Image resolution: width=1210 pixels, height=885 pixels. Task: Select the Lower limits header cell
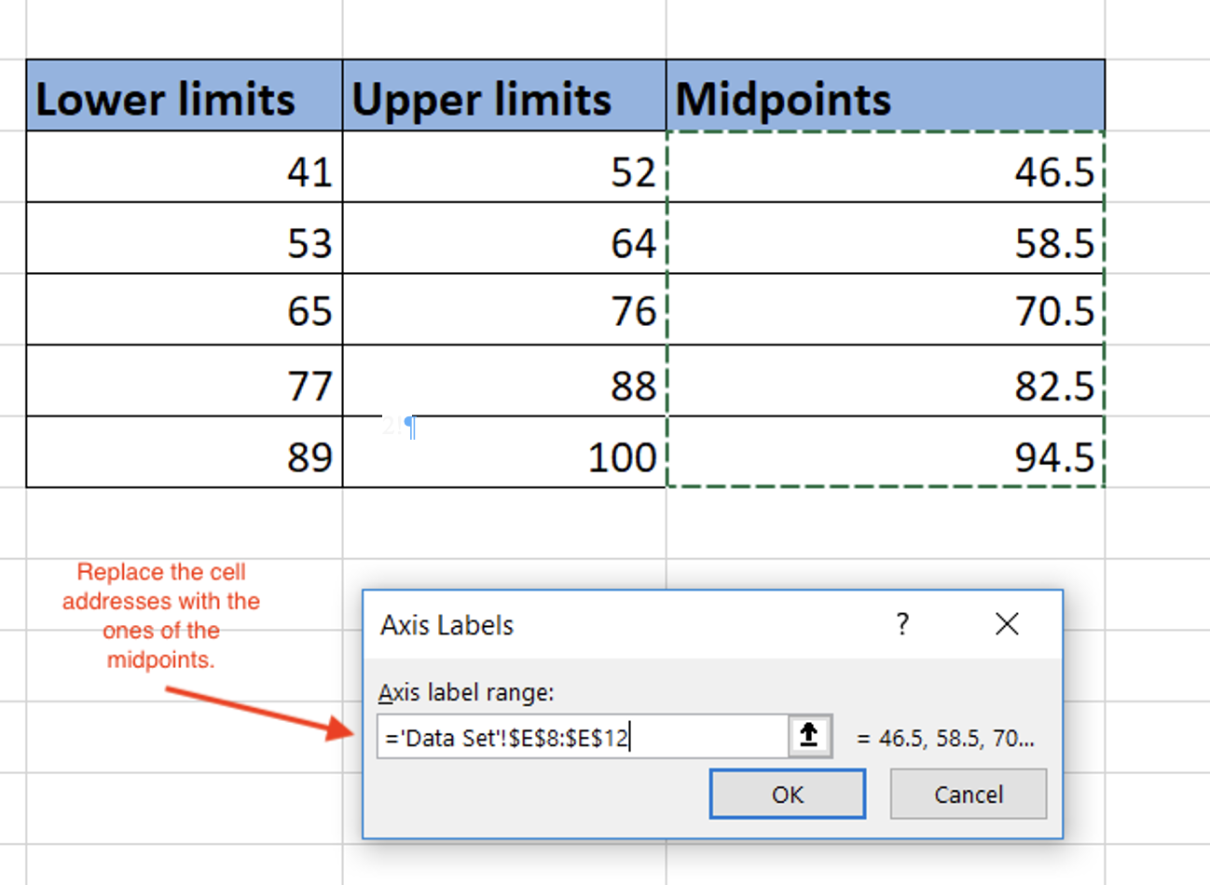[x=185, y=98]
